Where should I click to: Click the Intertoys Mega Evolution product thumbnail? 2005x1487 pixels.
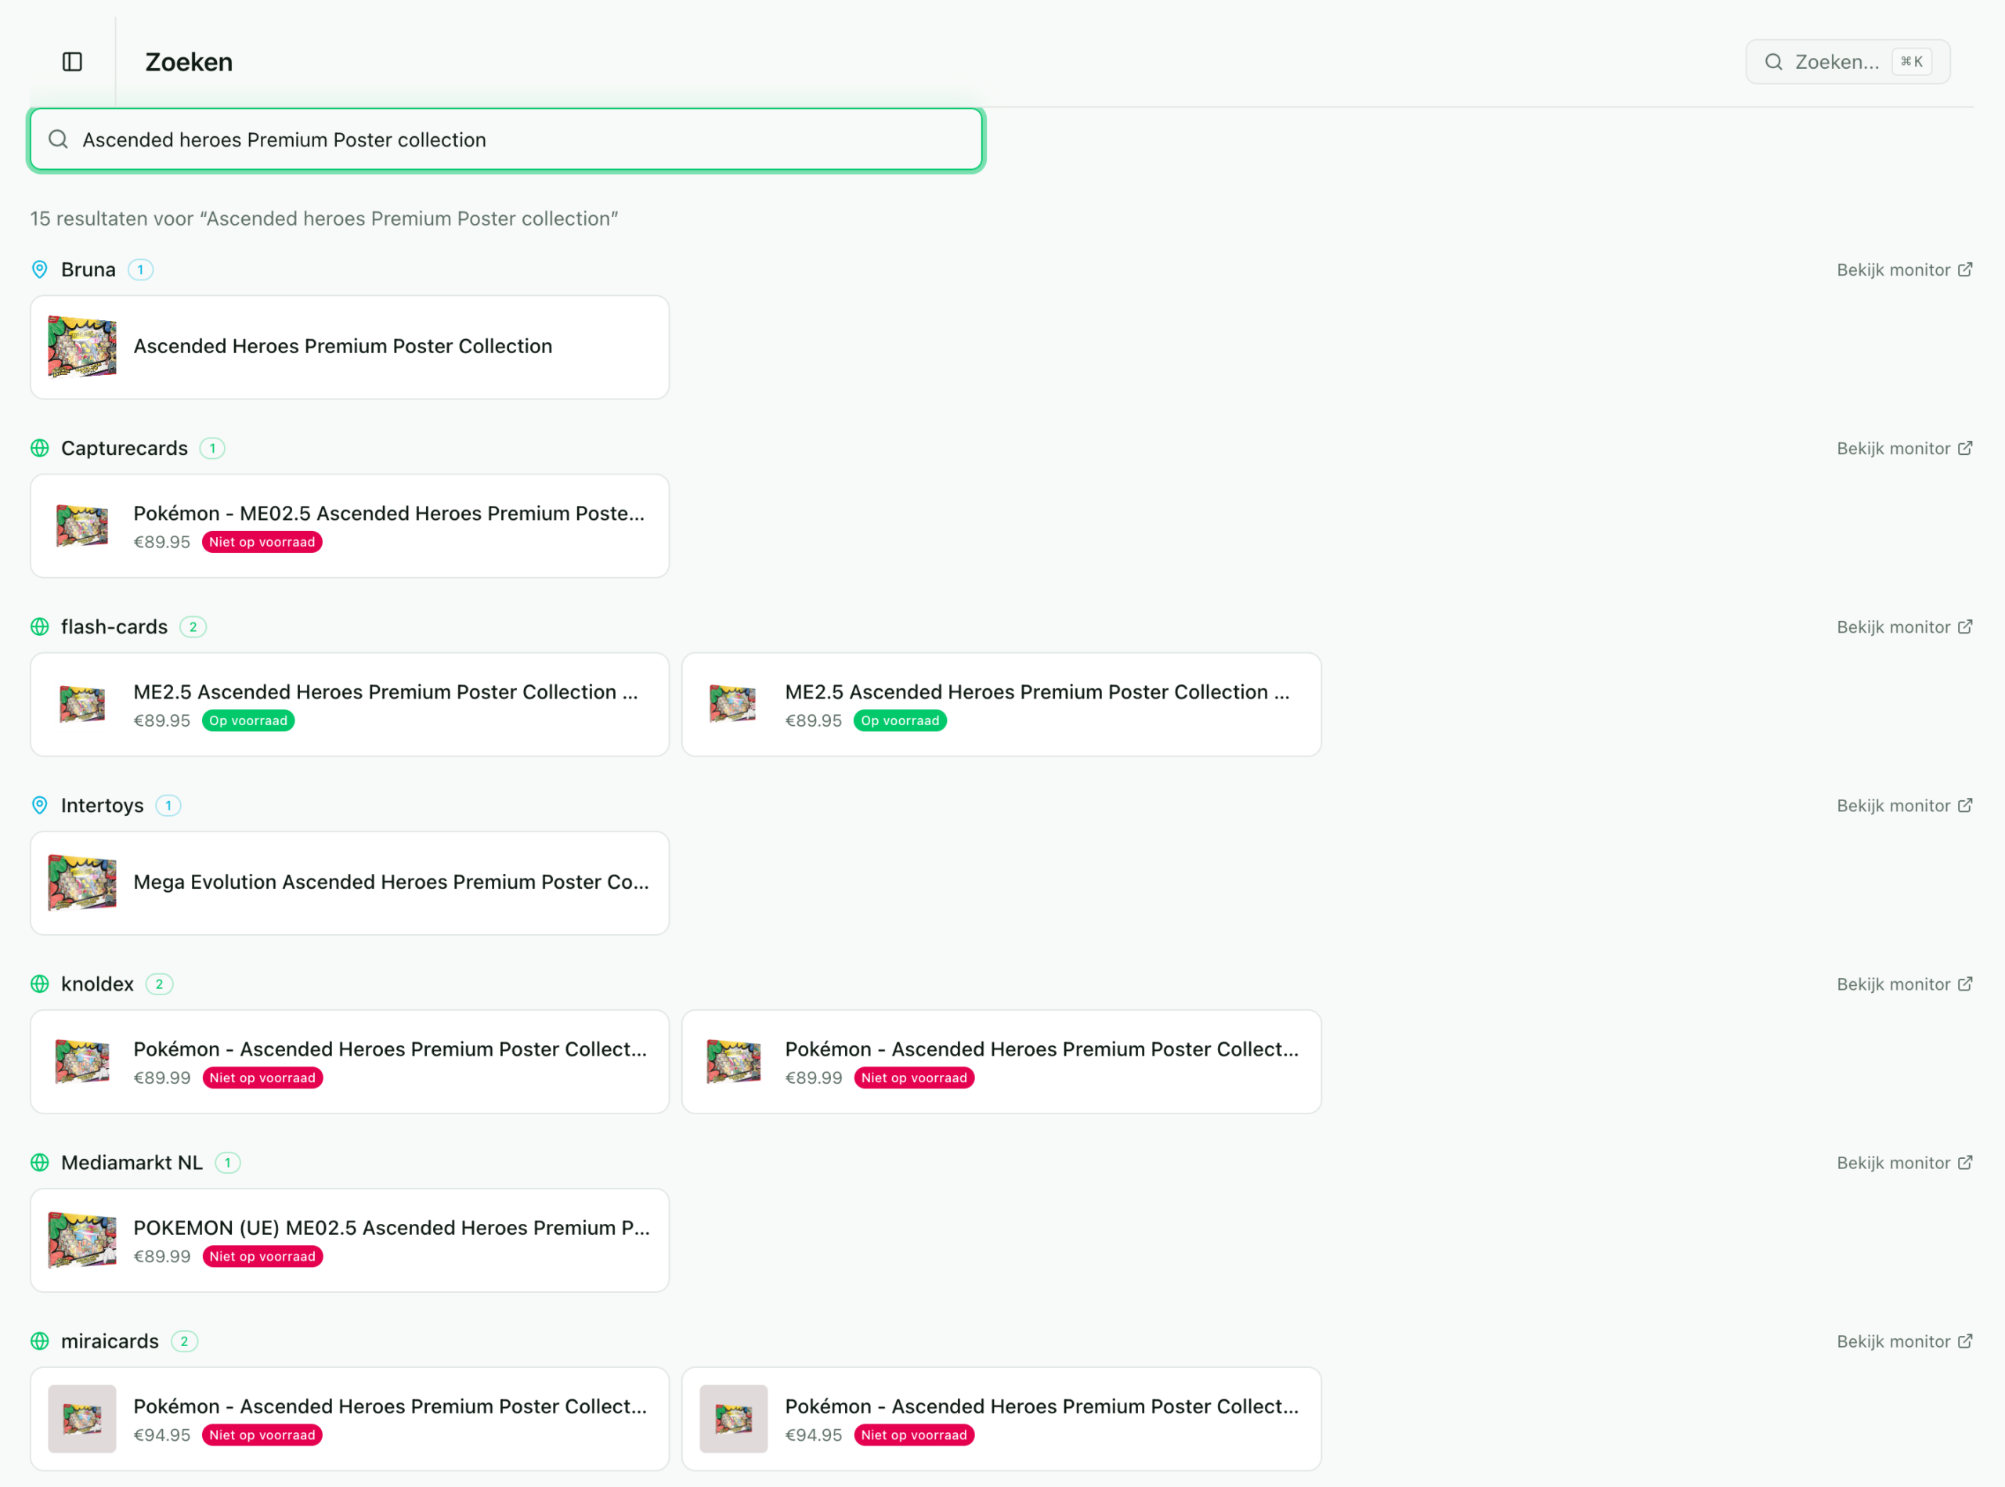pos(82,883)
